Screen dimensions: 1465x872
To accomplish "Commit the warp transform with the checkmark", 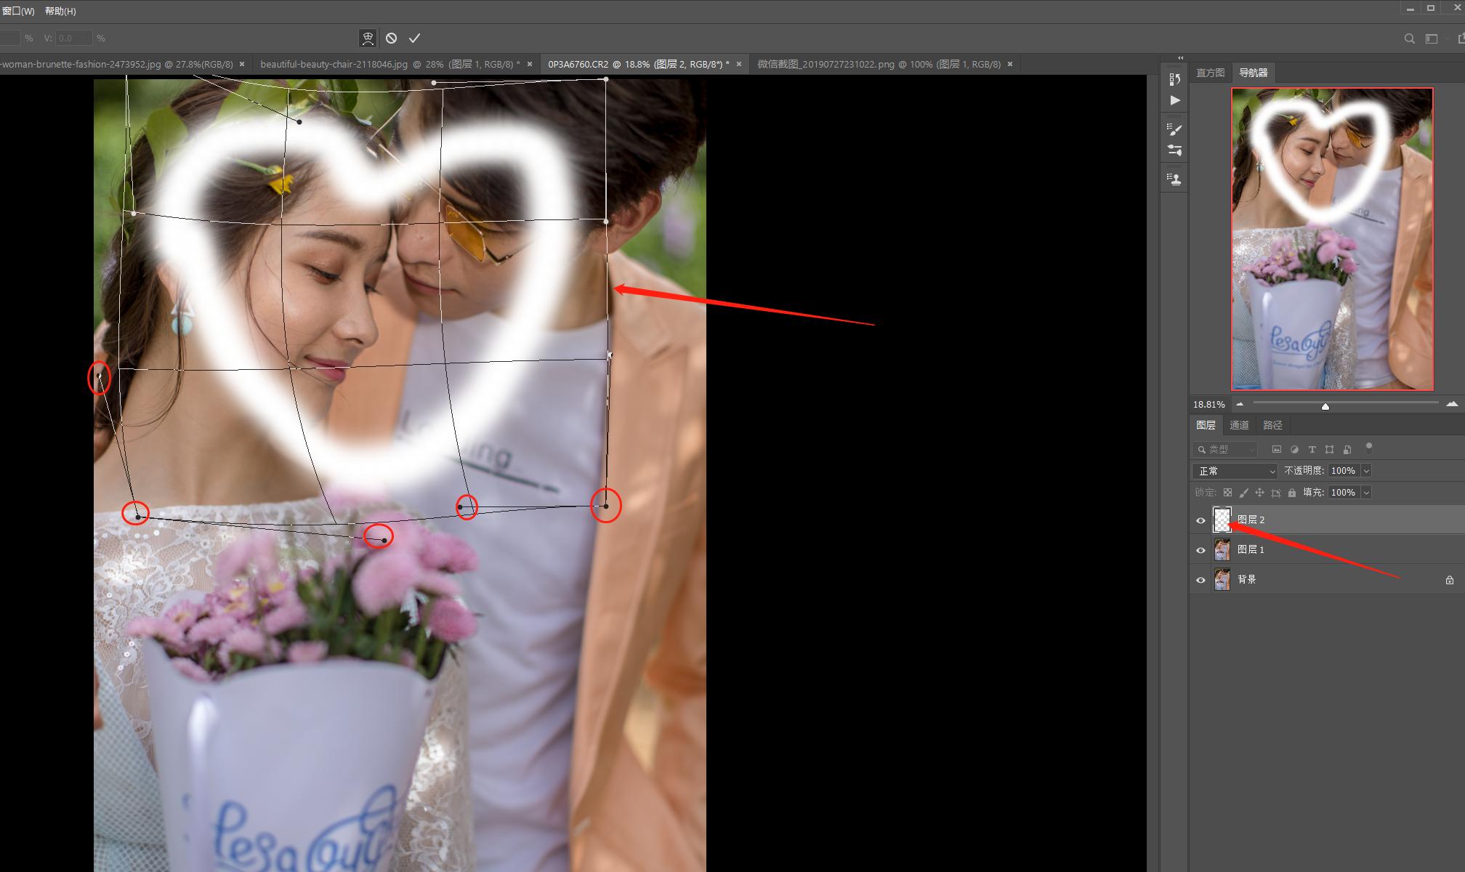I will point(414,38).
